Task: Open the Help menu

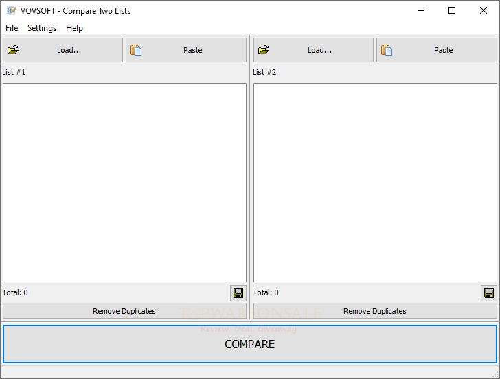Action: point(74,28)
